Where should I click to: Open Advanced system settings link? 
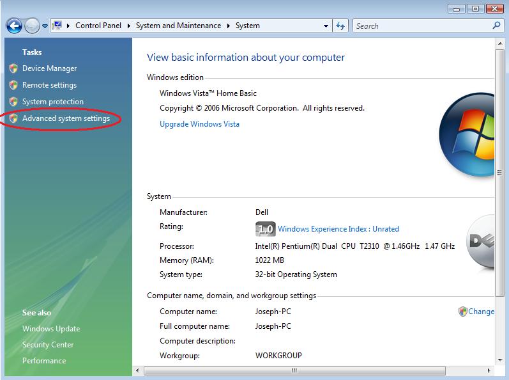66,118
